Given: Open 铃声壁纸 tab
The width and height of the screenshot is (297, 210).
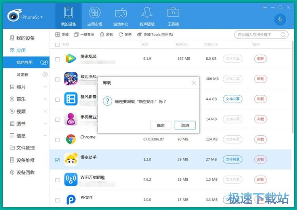Looking at the screenshot, I should [147, 16].
